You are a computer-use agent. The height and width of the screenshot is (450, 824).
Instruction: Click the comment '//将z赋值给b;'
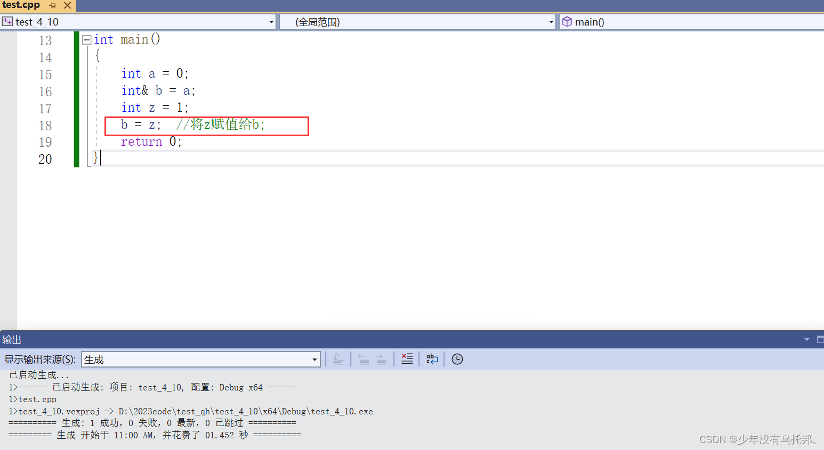tap(221, 124)
